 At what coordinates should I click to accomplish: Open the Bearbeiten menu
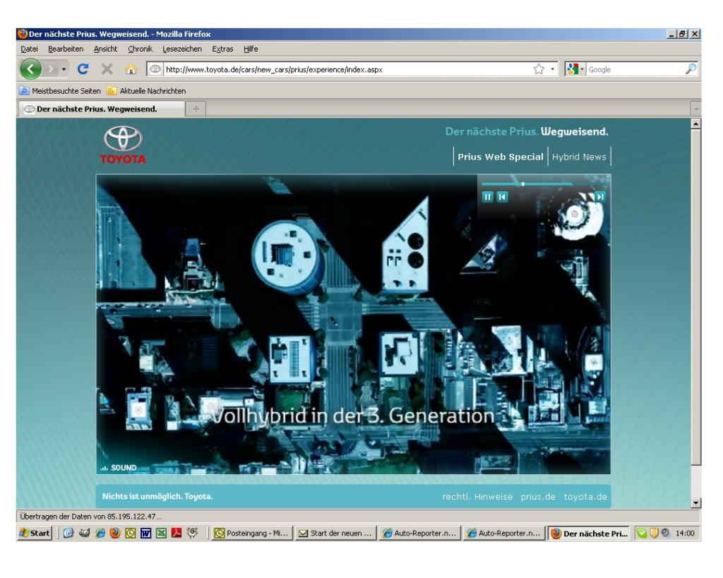tap(66, 49)
